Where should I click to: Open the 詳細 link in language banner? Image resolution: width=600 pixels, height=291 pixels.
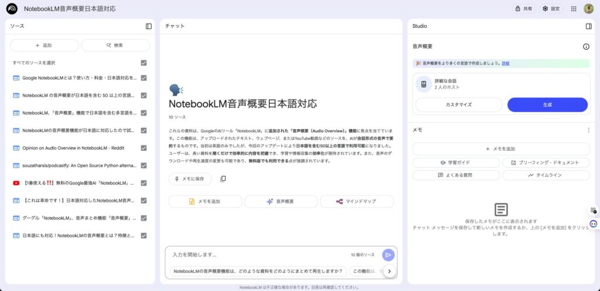[x=506, y=63]
